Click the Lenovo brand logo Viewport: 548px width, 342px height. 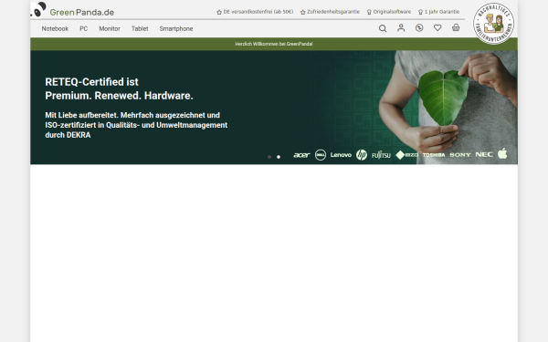point(341,155)
